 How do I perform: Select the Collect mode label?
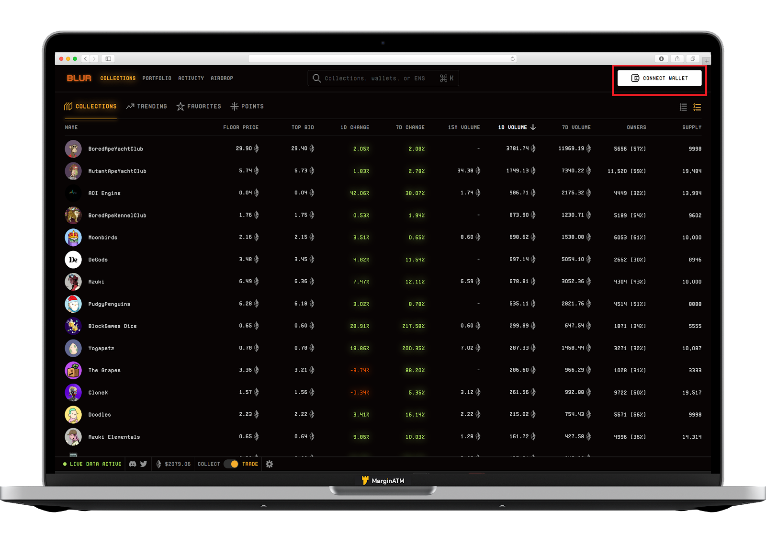(x=209, y=464)
